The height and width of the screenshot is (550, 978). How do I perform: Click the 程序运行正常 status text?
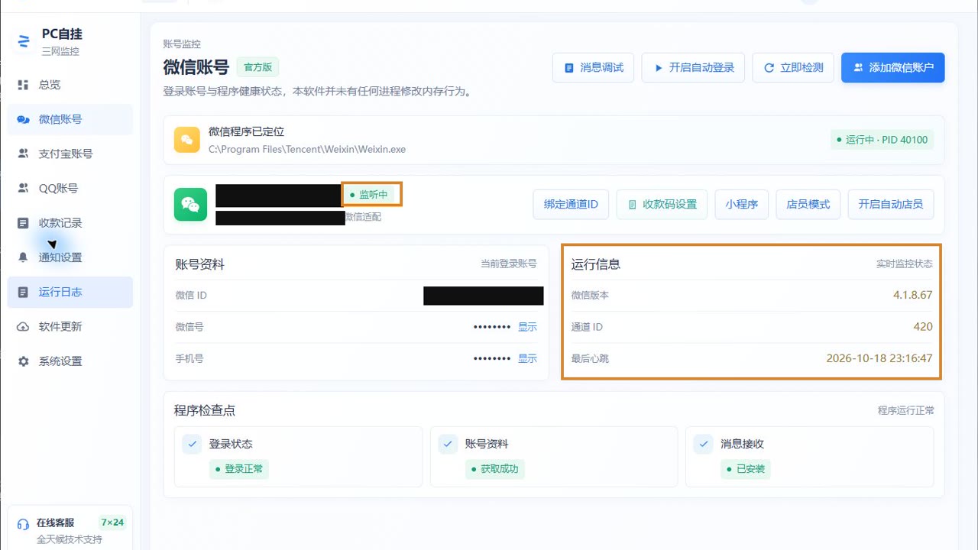pyautogui.click(x=906, y=411)
